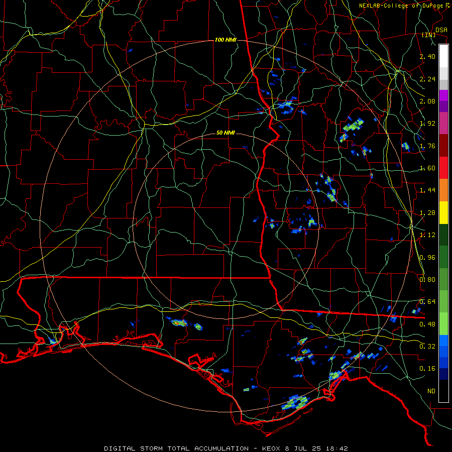Pick the yellow swatch in the color scale
The height and width of the screenshot is (452, 452).
pos(443,212)
